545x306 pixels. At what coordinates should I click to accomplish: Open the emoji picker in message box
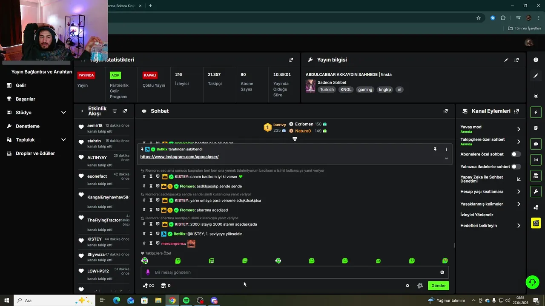coord(442,272)
